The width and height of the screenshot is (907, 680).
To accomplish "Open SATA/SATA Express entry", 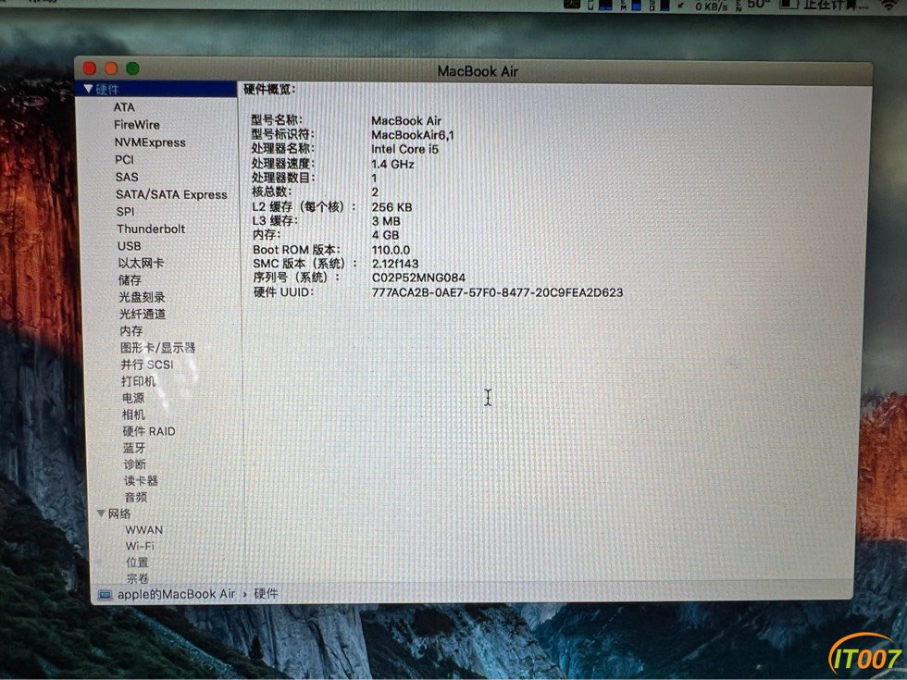I will click(172, 194).
